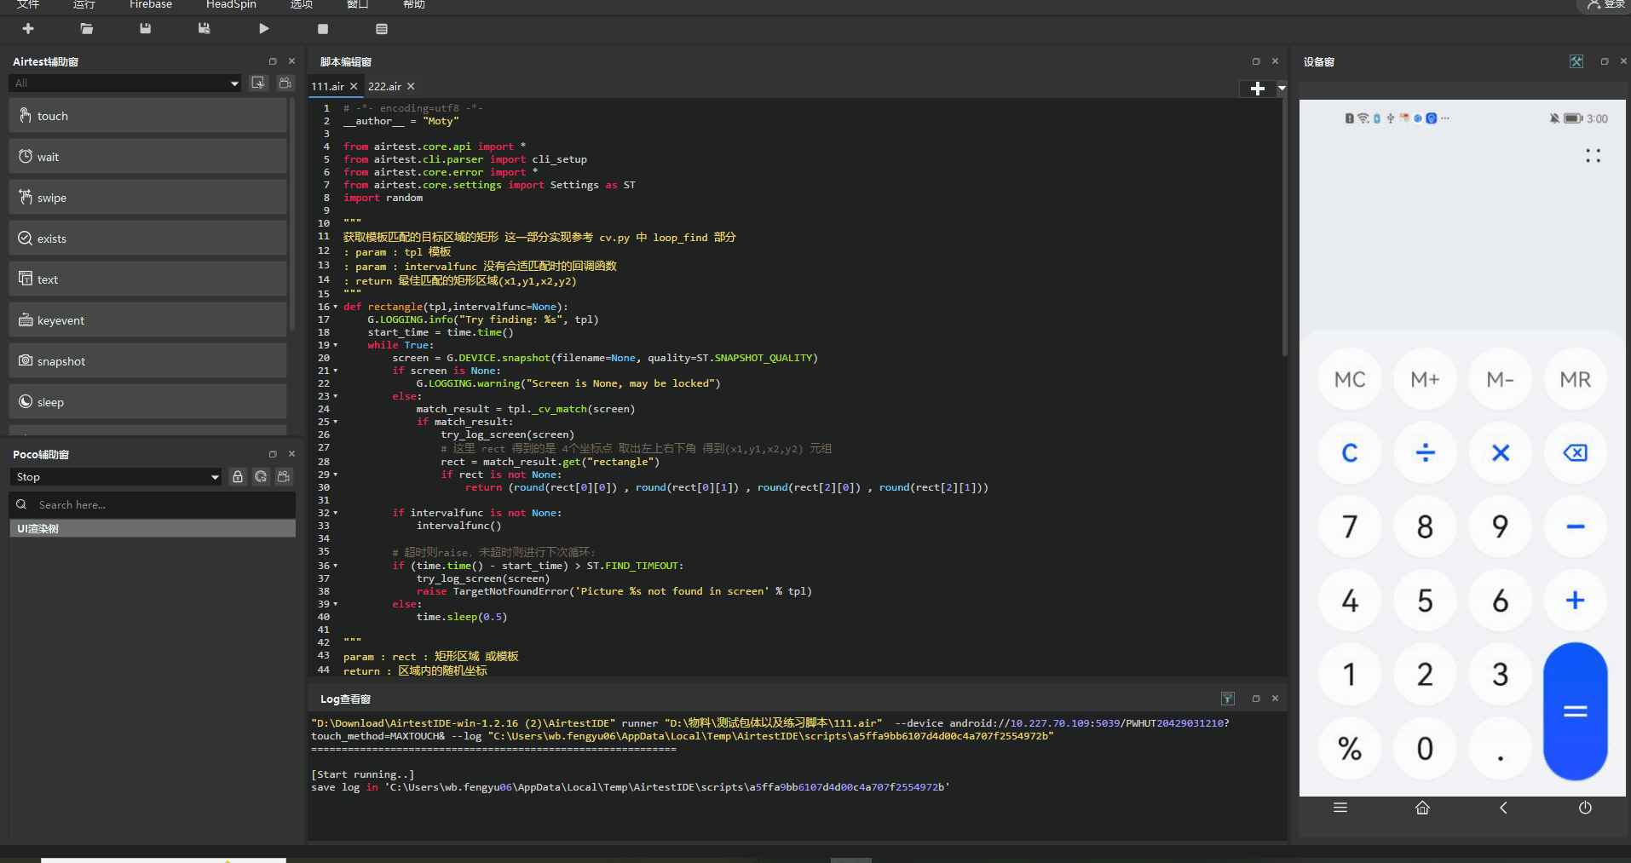This screenshot has height=863, width=1631.
Task: Tap calculator MC key on device
Action: pyautogui.click(x=1350, y=379)
